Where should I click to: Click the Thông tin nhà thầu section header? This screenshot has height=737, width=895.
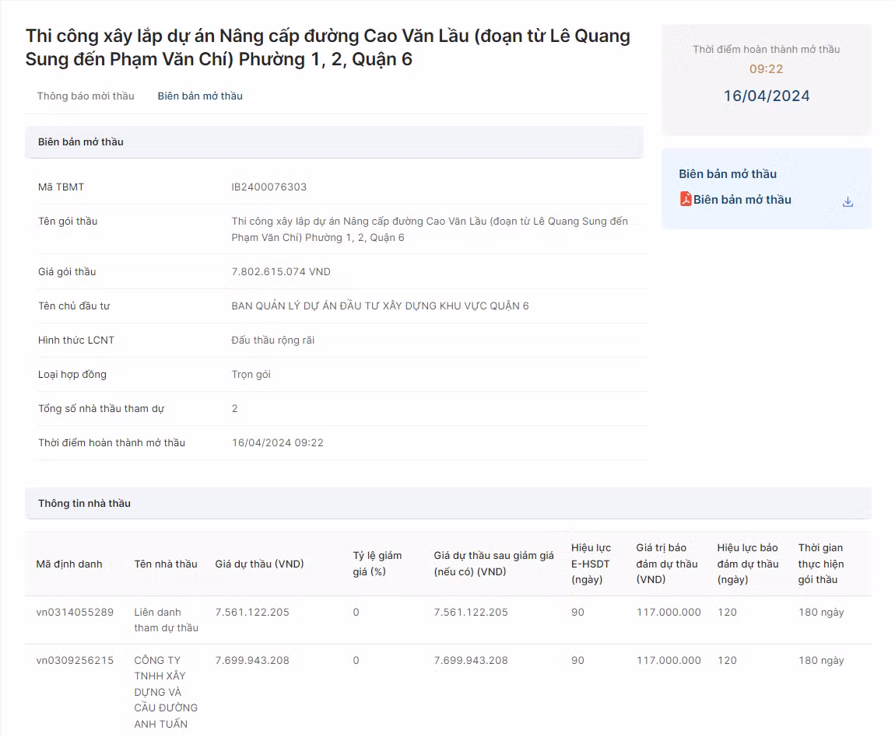tap(84, 503)
